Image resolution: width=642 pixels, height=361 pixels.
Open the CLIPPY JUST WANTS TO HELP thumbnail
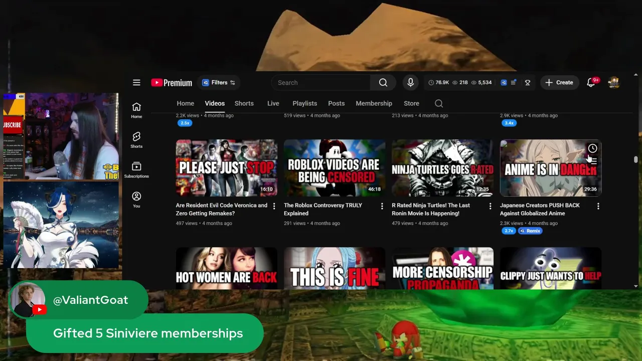pos(551,268)
